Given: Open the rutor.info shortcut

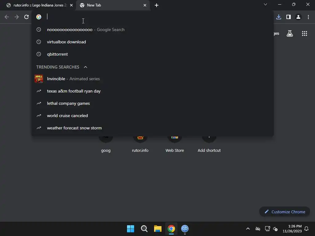Looking at the screenshot, I should 140,144.
